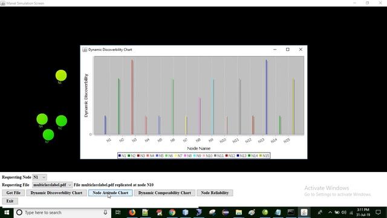Minimize the Dynamic Discoverbility Chart window

coord(275,50)
